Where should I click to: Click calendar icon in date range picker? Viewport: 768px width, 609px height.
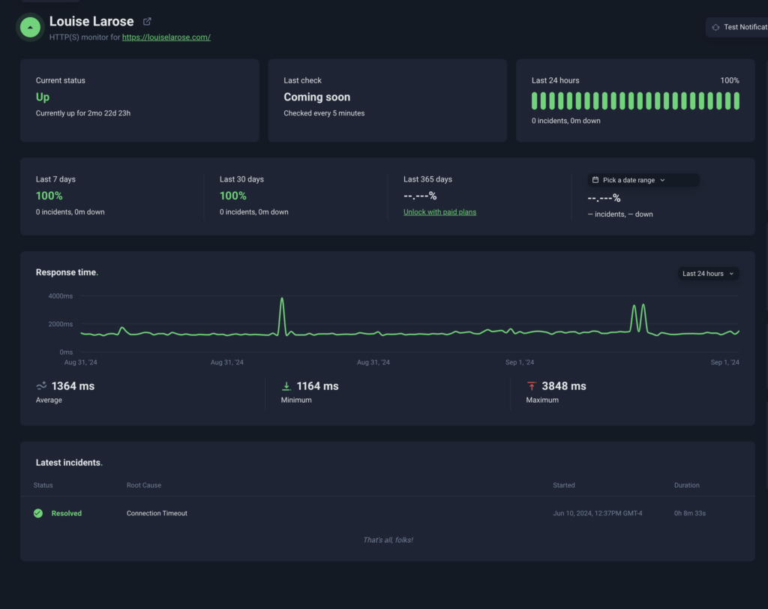click(595, 180)
